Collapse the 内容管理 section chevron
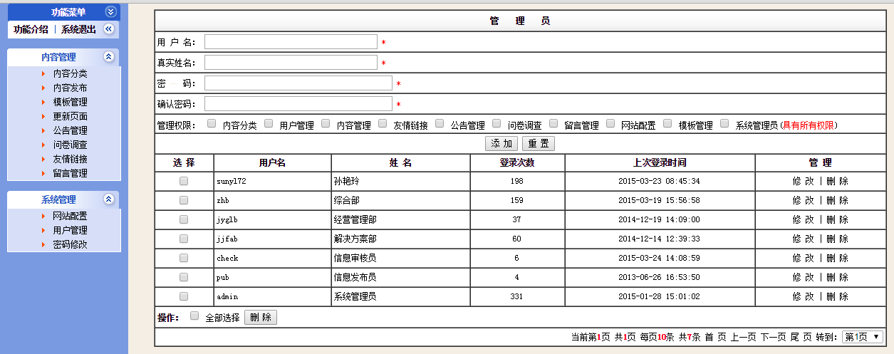 pos(108,57)
